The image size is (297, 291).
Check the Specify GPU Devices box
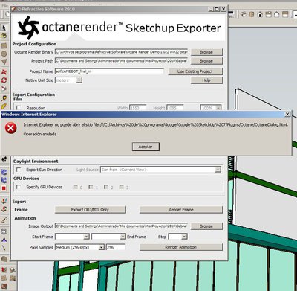tap(19, 187)
